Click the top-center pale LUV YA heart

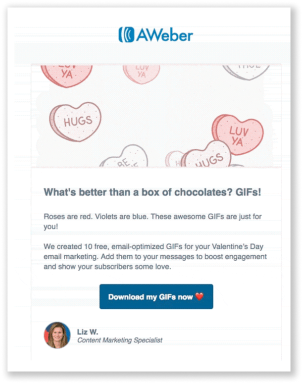click(141, 73)
